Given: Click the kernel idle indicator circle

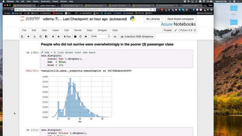Looking at the screenshot, I should (195, 30).
